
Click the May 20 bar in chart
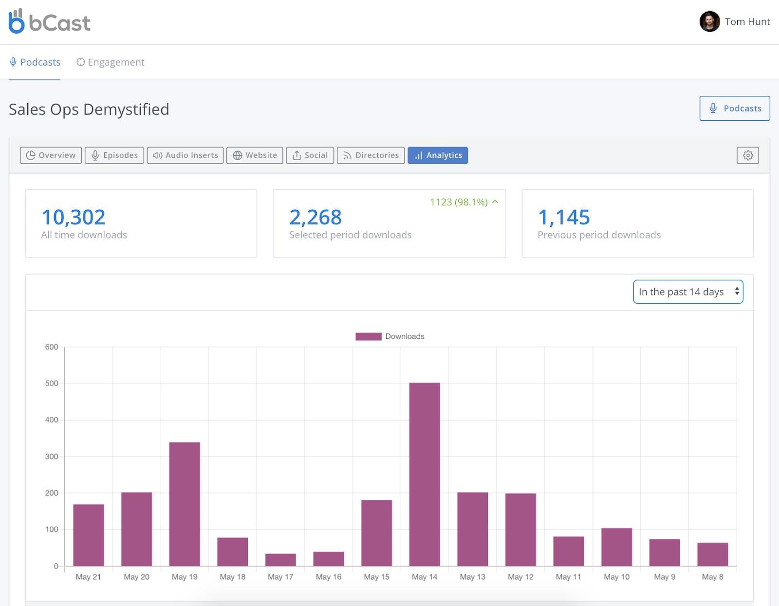137,529
